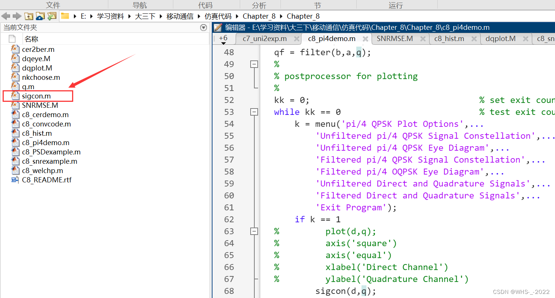Place cursor on sigcon(d,q); code line
The image size is (555, 298).
(x=346, y=291)
